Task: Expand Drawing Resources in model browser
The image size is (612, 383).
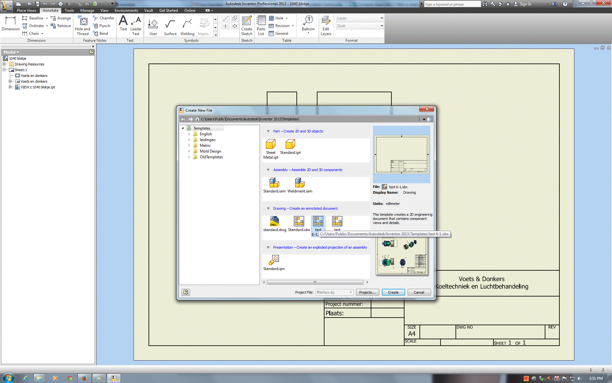Action: click(x=4, y=64)
